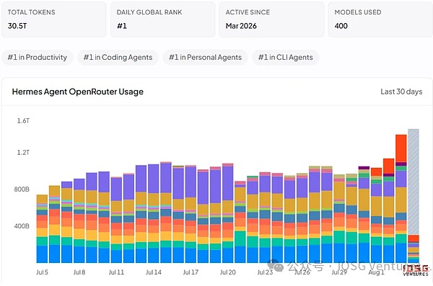This screenshot has width=433, height=286.
Task: Click the Jul 8 x-axis label
Action: 79,272
